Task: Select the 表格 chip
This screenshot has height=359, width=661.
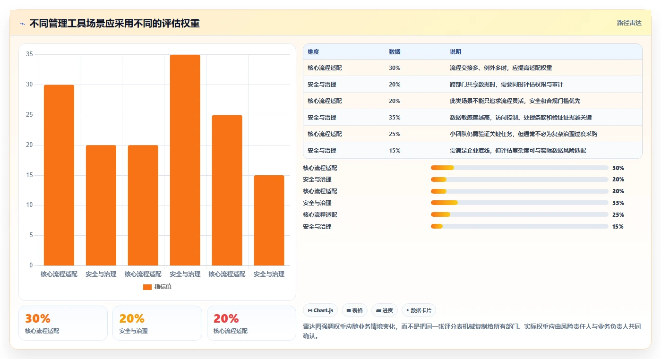Action: point(354,310)
